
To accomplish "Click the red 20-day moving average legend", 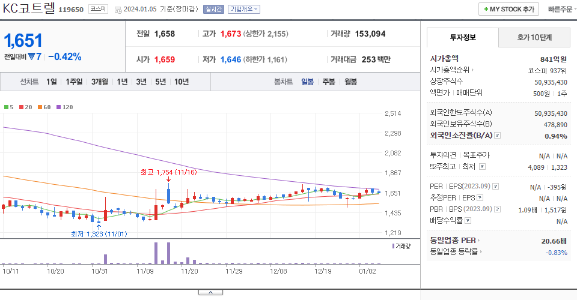I will (x=25, y=107).
